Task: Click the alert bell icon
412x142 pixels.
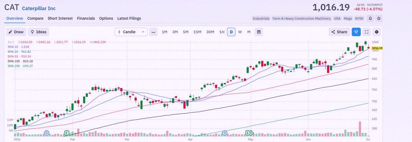Action: point(371,18)
